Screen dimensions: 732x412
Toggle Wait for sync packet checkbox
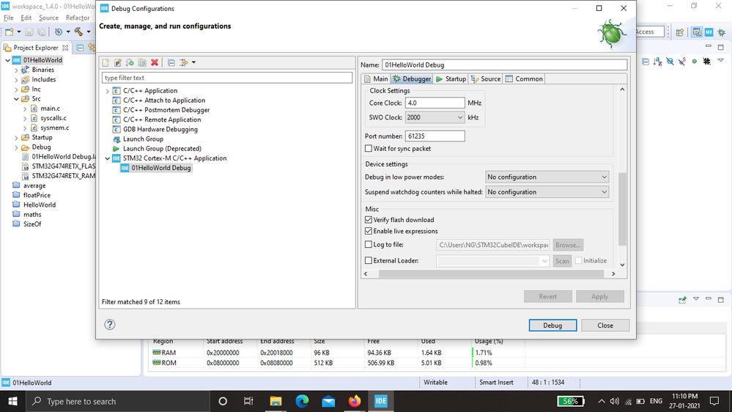[369, 149]
